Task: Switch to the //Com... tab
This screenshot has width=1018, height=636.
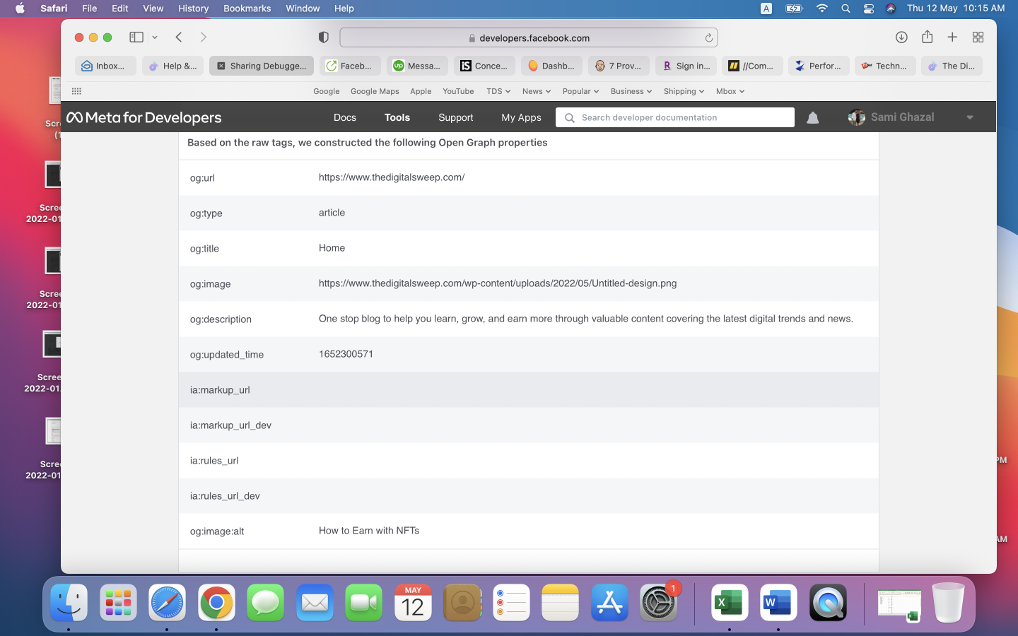Action: [x=752, y=66]
